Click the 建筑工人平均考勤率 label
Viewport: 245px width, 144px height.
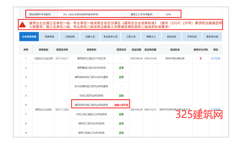(142, 15)
